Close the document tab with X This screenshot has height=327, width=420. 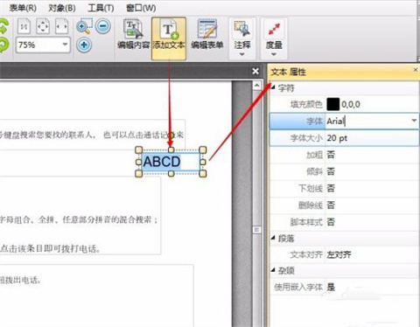pyautogui.click(x=255, y=71)
